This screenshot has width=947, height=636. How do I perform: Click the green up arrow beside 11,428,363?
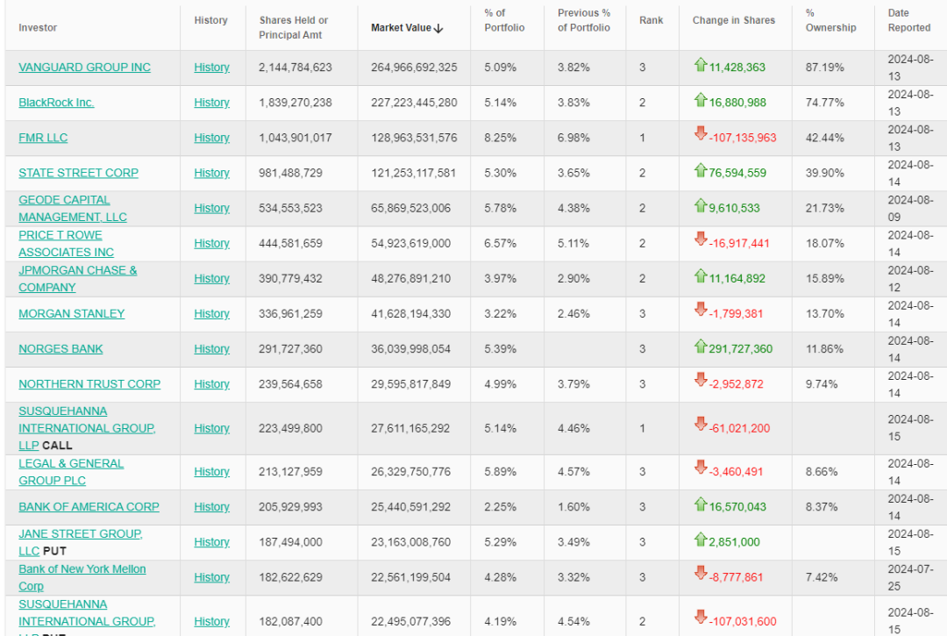click(x=701, y=65)
